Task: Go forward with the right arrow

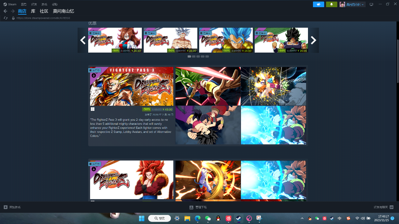Action: 13,11
